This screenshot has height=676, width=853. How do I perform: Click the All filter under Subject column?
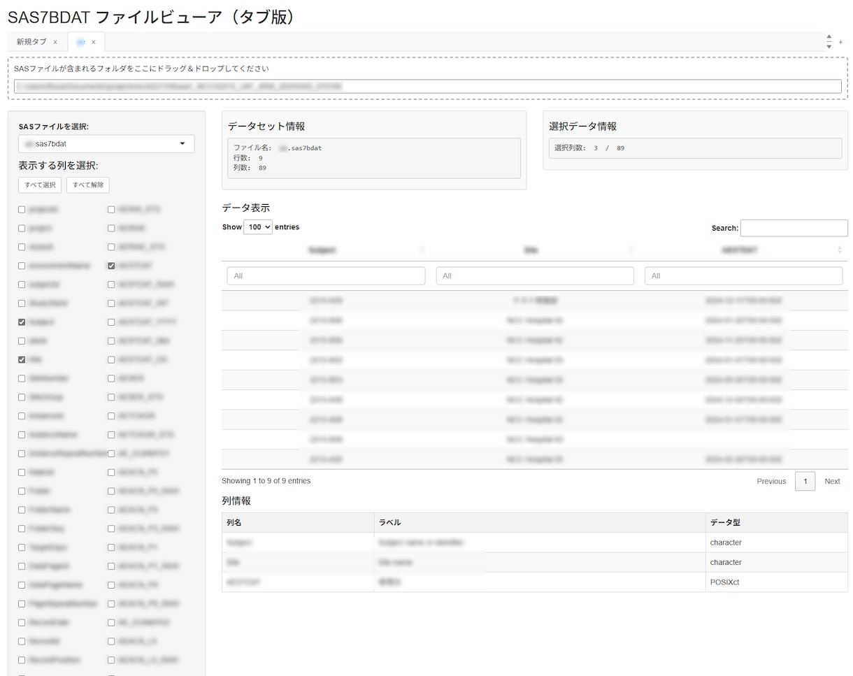coord(326,275)
